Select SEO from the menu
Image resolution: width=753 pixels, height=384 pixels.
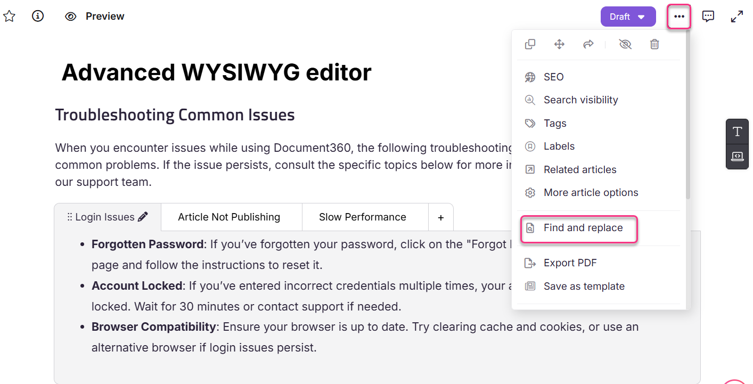[553, 77]
